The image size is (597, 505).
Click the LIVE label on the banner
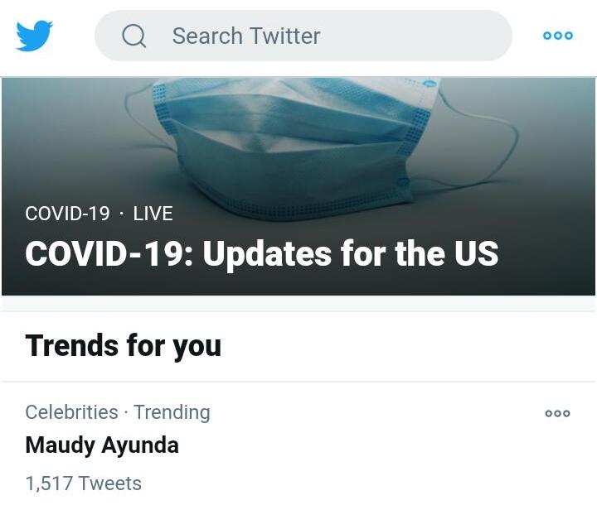coord(153,214)
